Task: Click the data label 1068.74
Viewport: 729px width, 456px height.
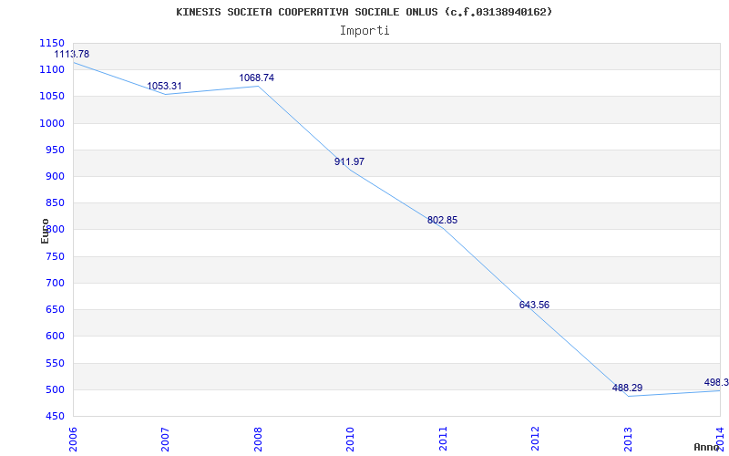Action: tap(257, 78)
